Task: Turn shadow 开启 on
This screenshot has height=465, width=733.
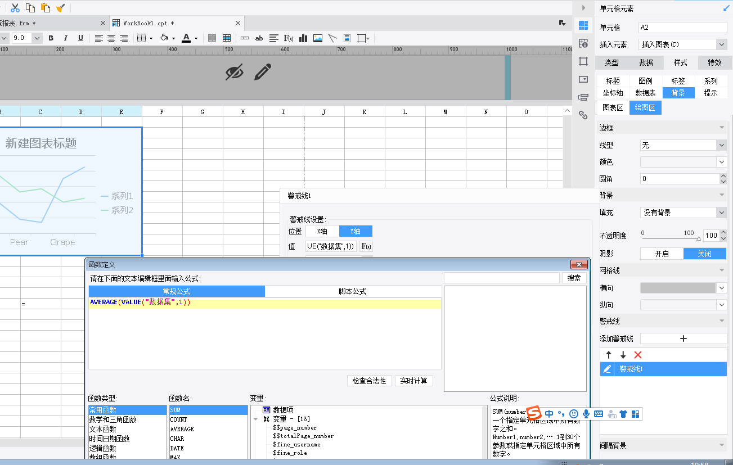Action: click(662, 254)
